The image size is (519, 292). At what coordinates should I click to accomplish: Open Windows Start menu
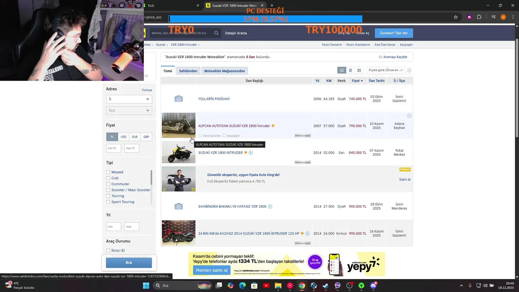pos(146,286)
